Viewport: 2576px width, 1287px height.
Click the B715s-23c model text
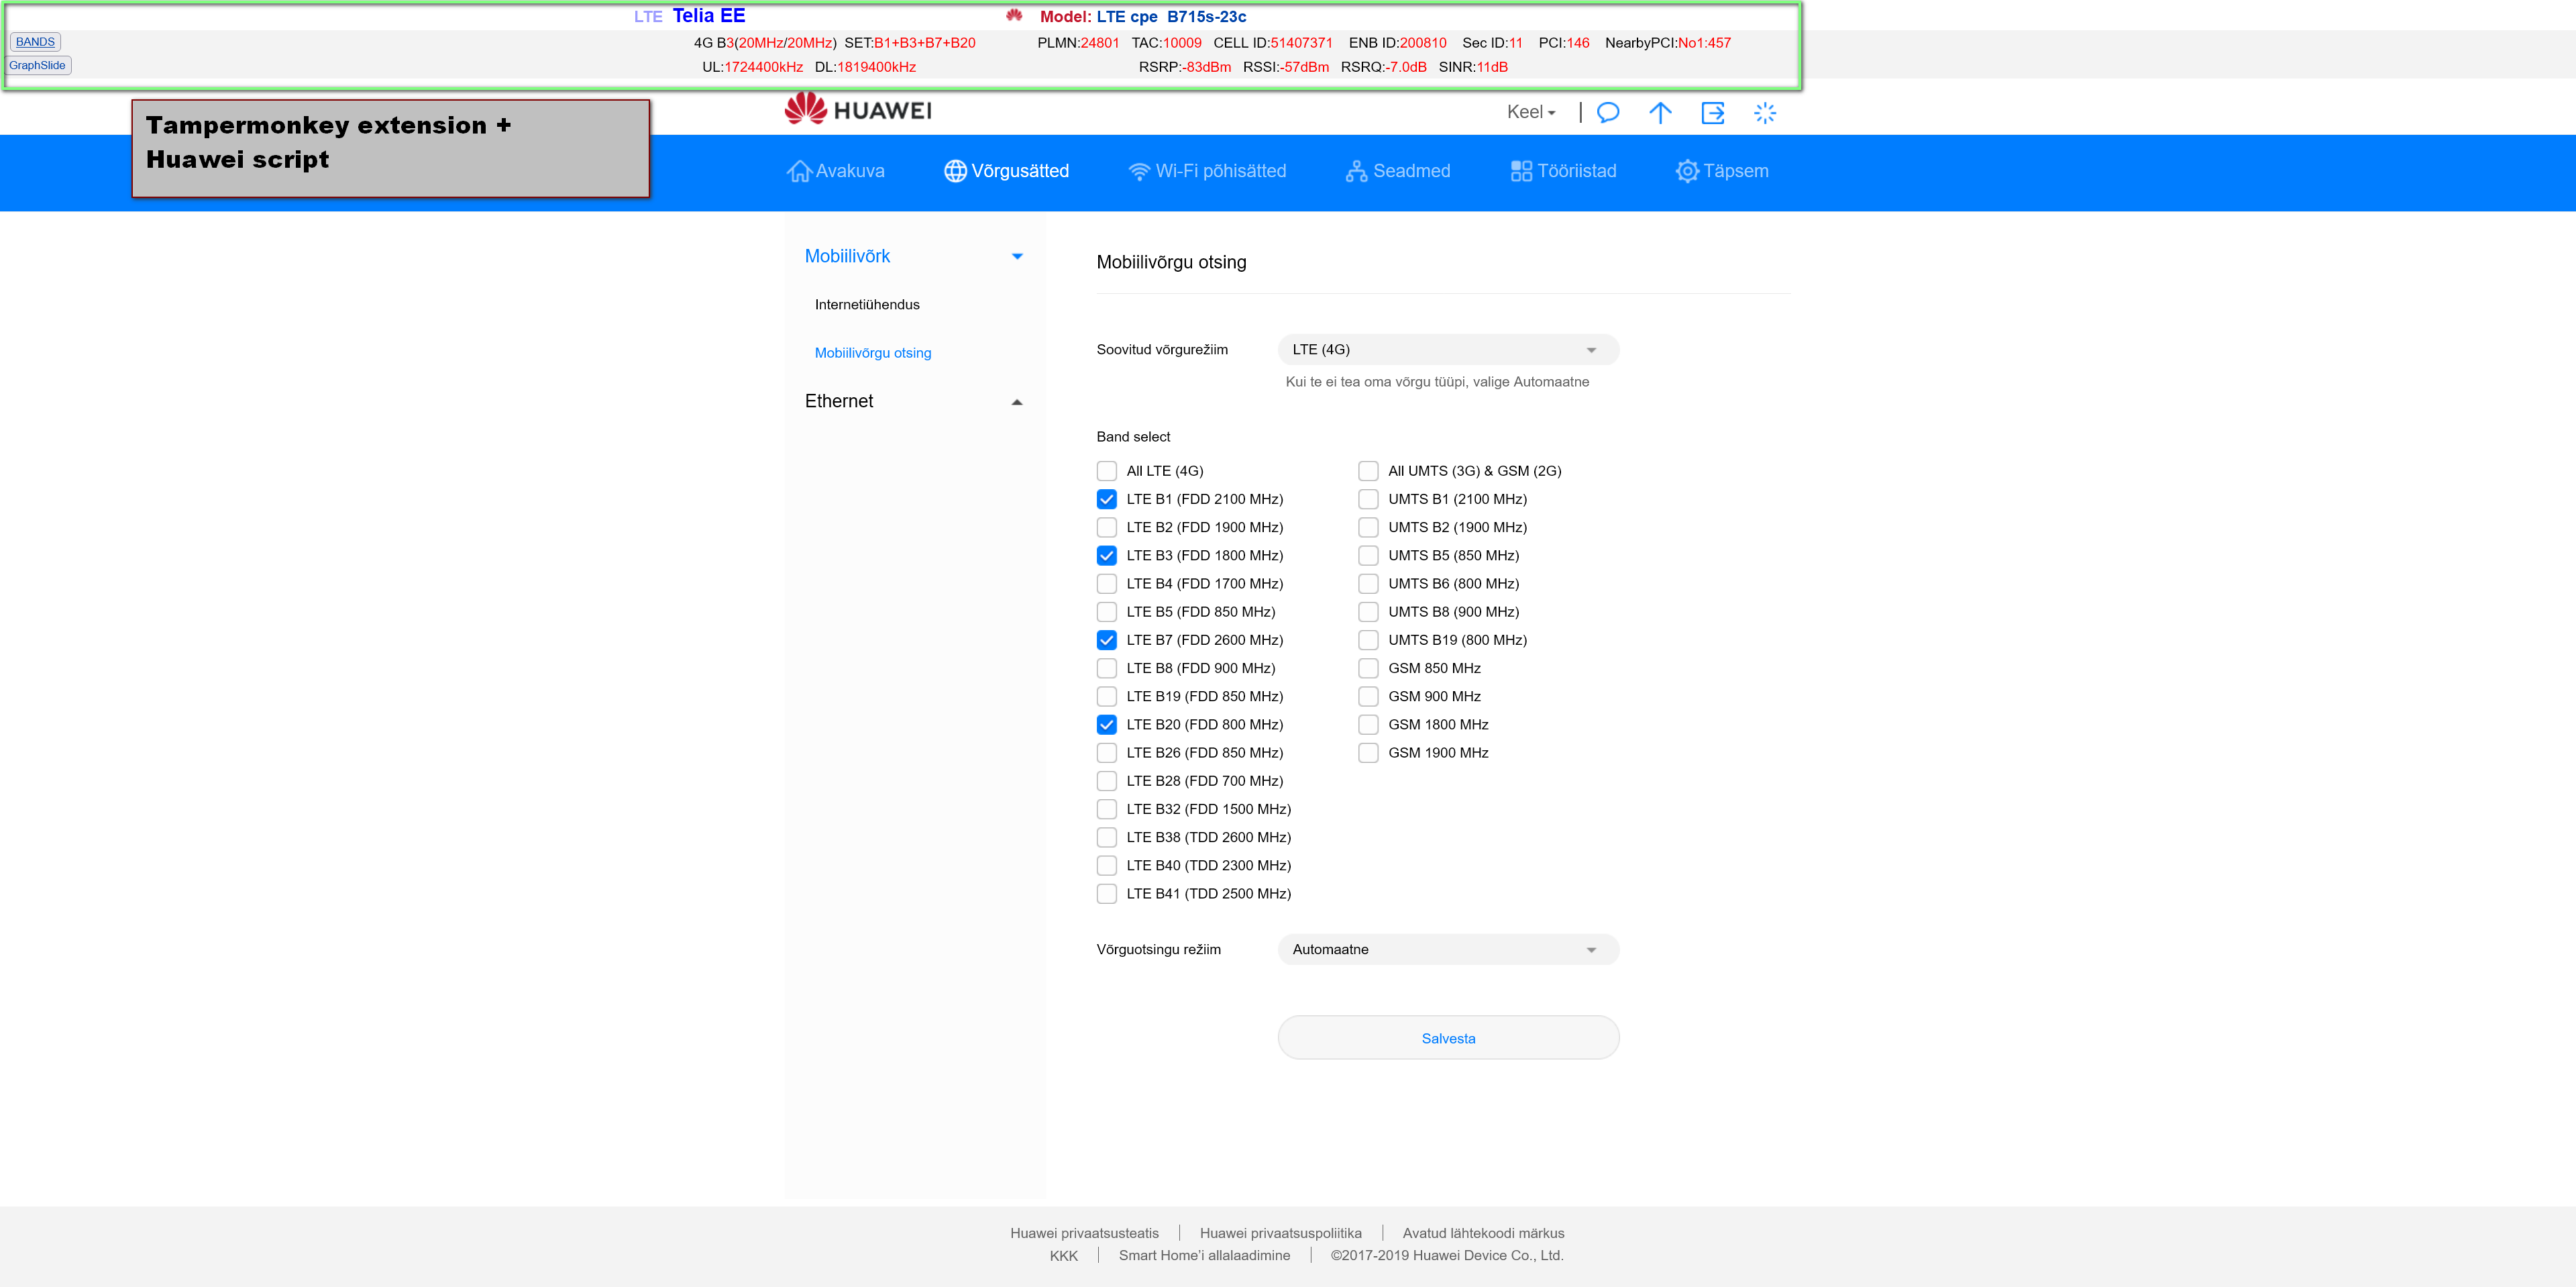pos(1206,16)
